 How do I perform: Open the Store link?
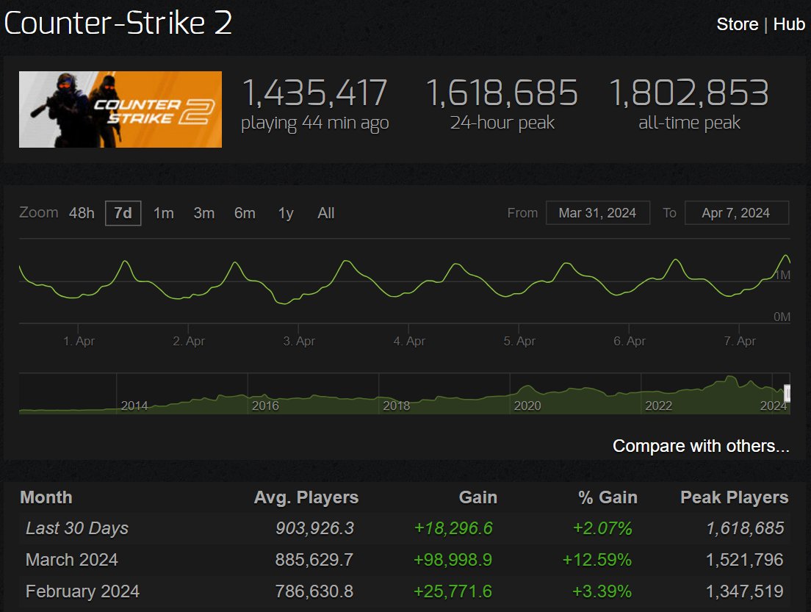point(737,24)
